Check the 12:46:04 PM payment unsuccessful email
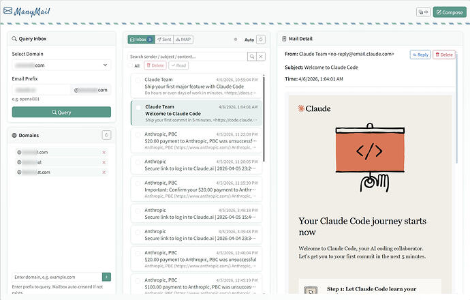 coord(138,253)
